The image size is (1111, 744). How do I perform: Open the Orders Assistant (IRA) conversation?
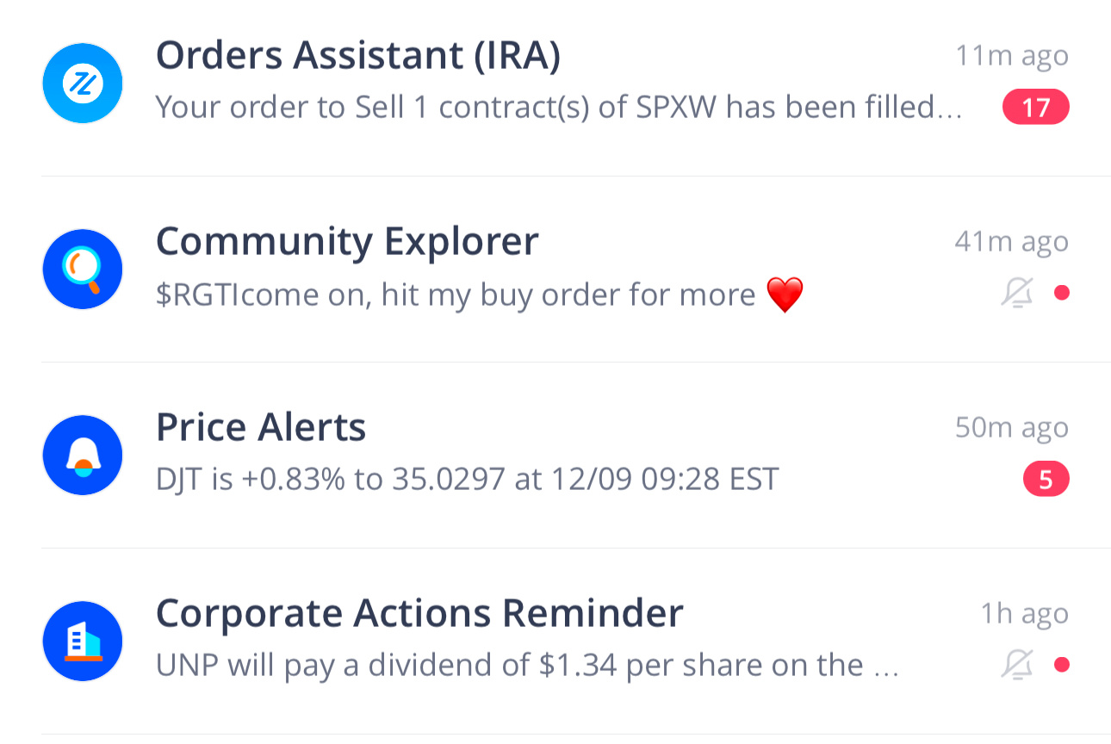point(357,56)
